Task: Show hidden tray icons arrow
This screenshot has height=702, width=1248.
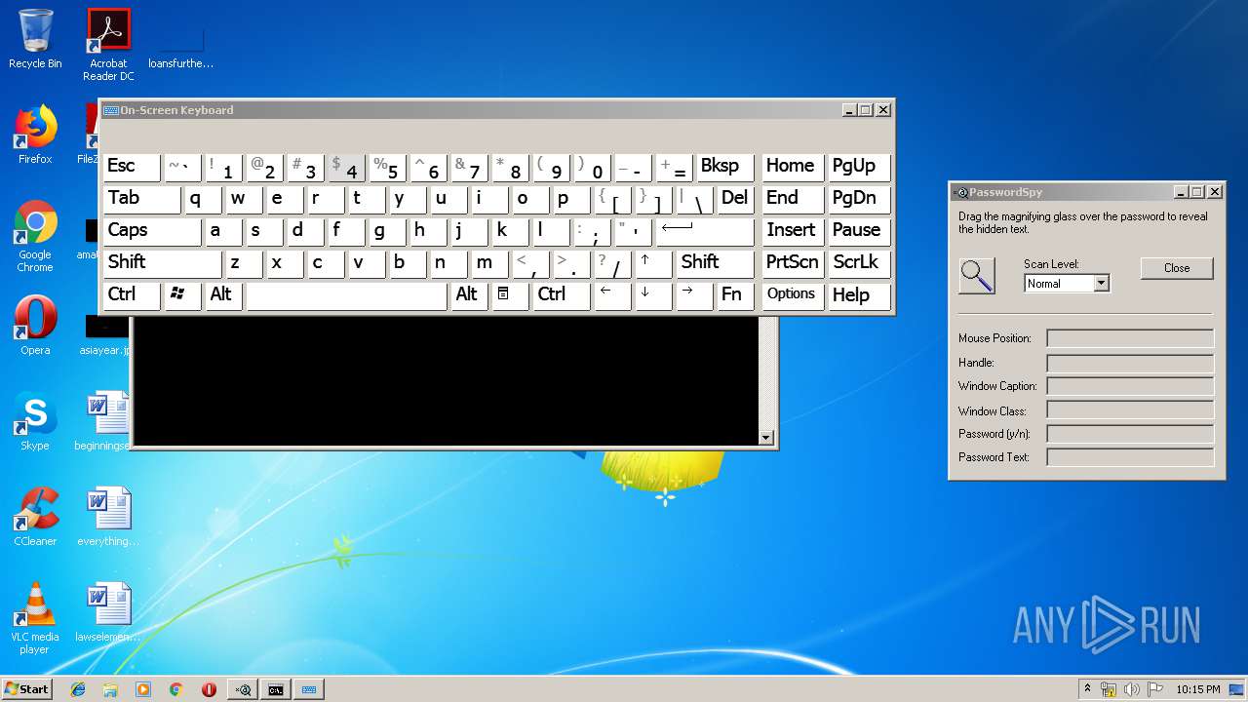Action: (1087, 689)
